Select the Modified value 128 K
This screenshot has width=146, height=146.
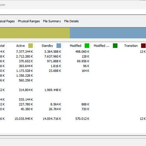85,57
